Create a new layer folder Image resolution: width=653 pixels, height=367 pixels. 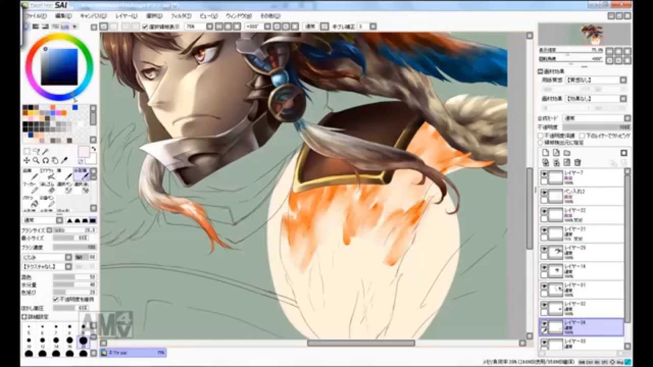(567, 153)
